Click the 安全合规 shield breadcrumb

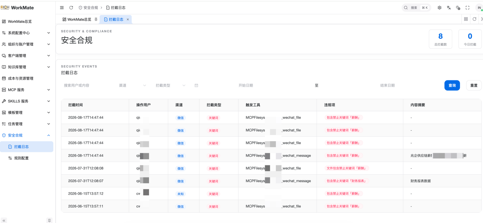point(88,8)
